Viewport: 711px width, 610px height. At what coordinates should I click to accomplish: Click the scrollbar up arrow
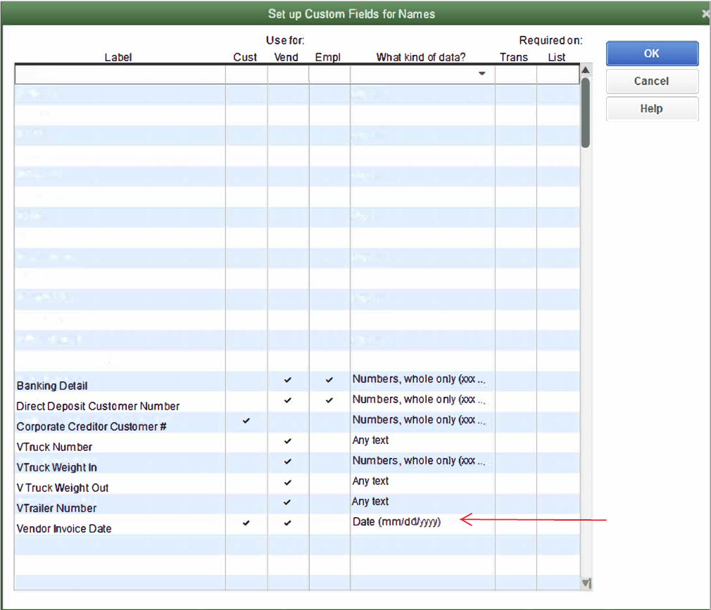(585, 68)
